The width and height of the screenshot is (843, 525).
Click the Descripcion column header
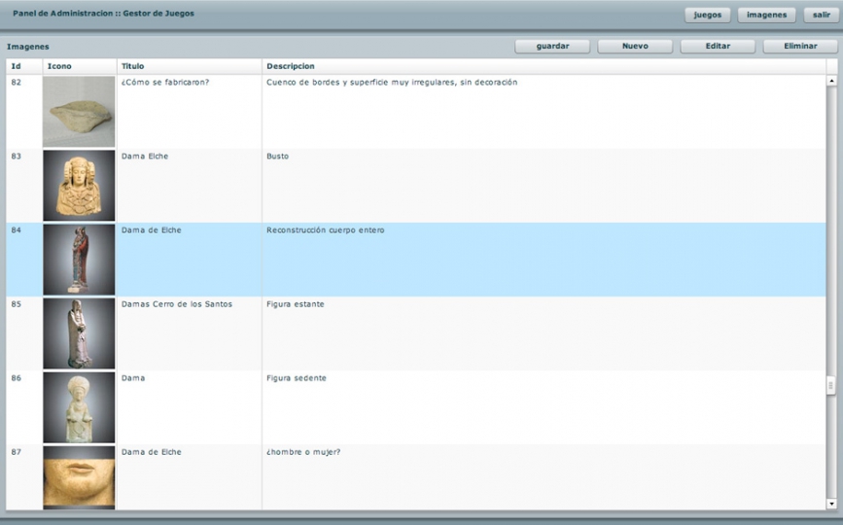[x=544, y=66]
